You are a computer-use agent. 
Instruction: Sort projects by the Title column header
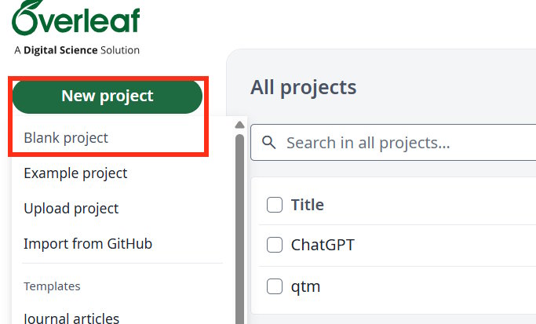[x=308, y=206]
